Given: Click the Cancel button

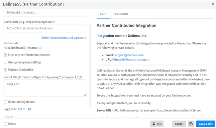Looking at the screenshot, I should click(179, 124).
